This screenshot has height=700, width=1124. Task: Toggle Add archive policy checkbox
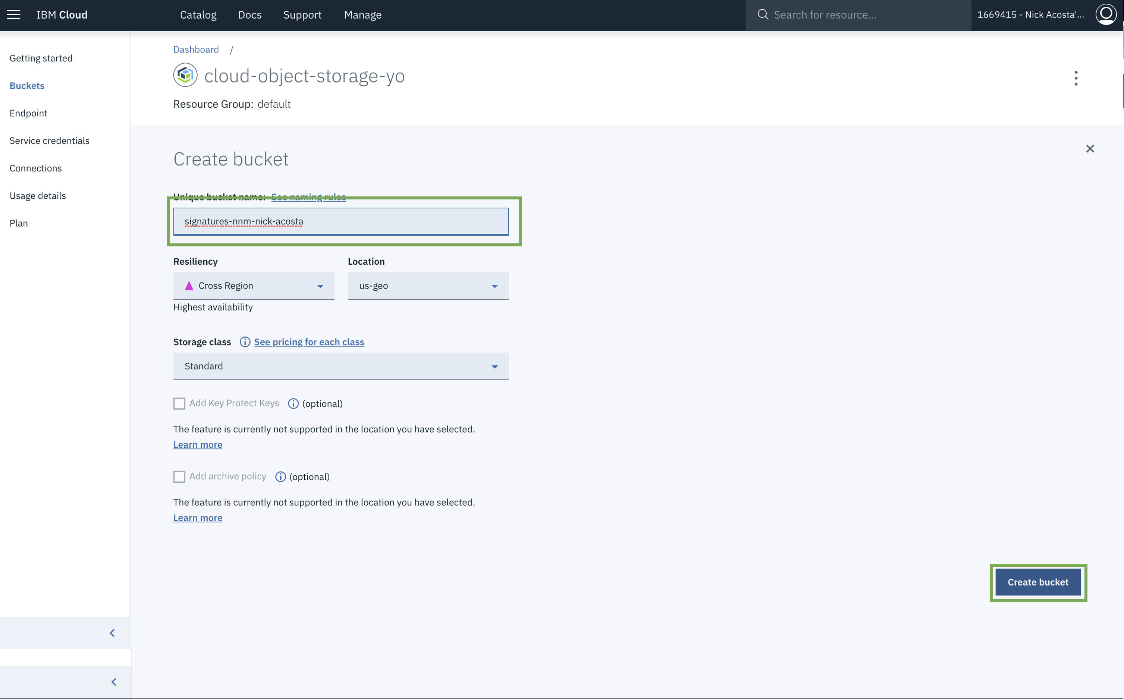tap(179, 477)
